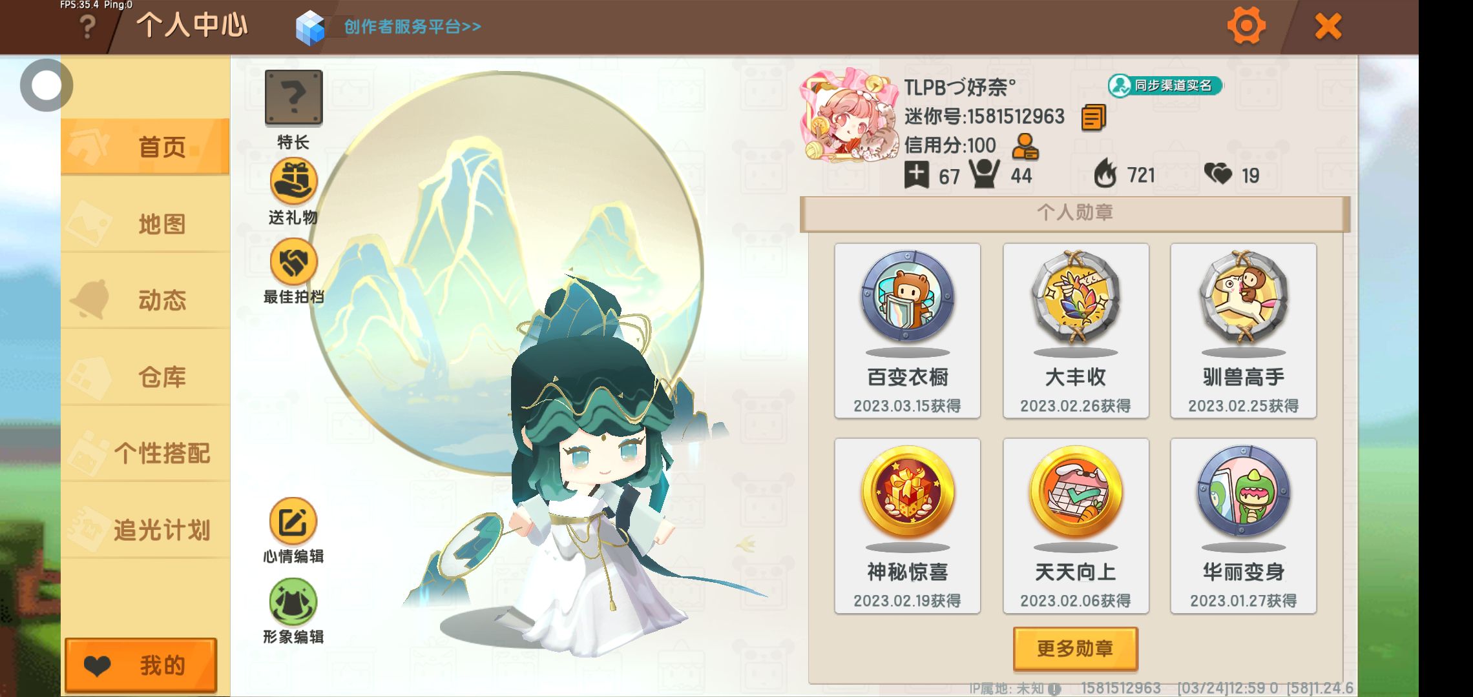Image resolution: width=1473 pixels, height=697 pixels.
Task: Click the player avatar picture
Action: [849, 116]
